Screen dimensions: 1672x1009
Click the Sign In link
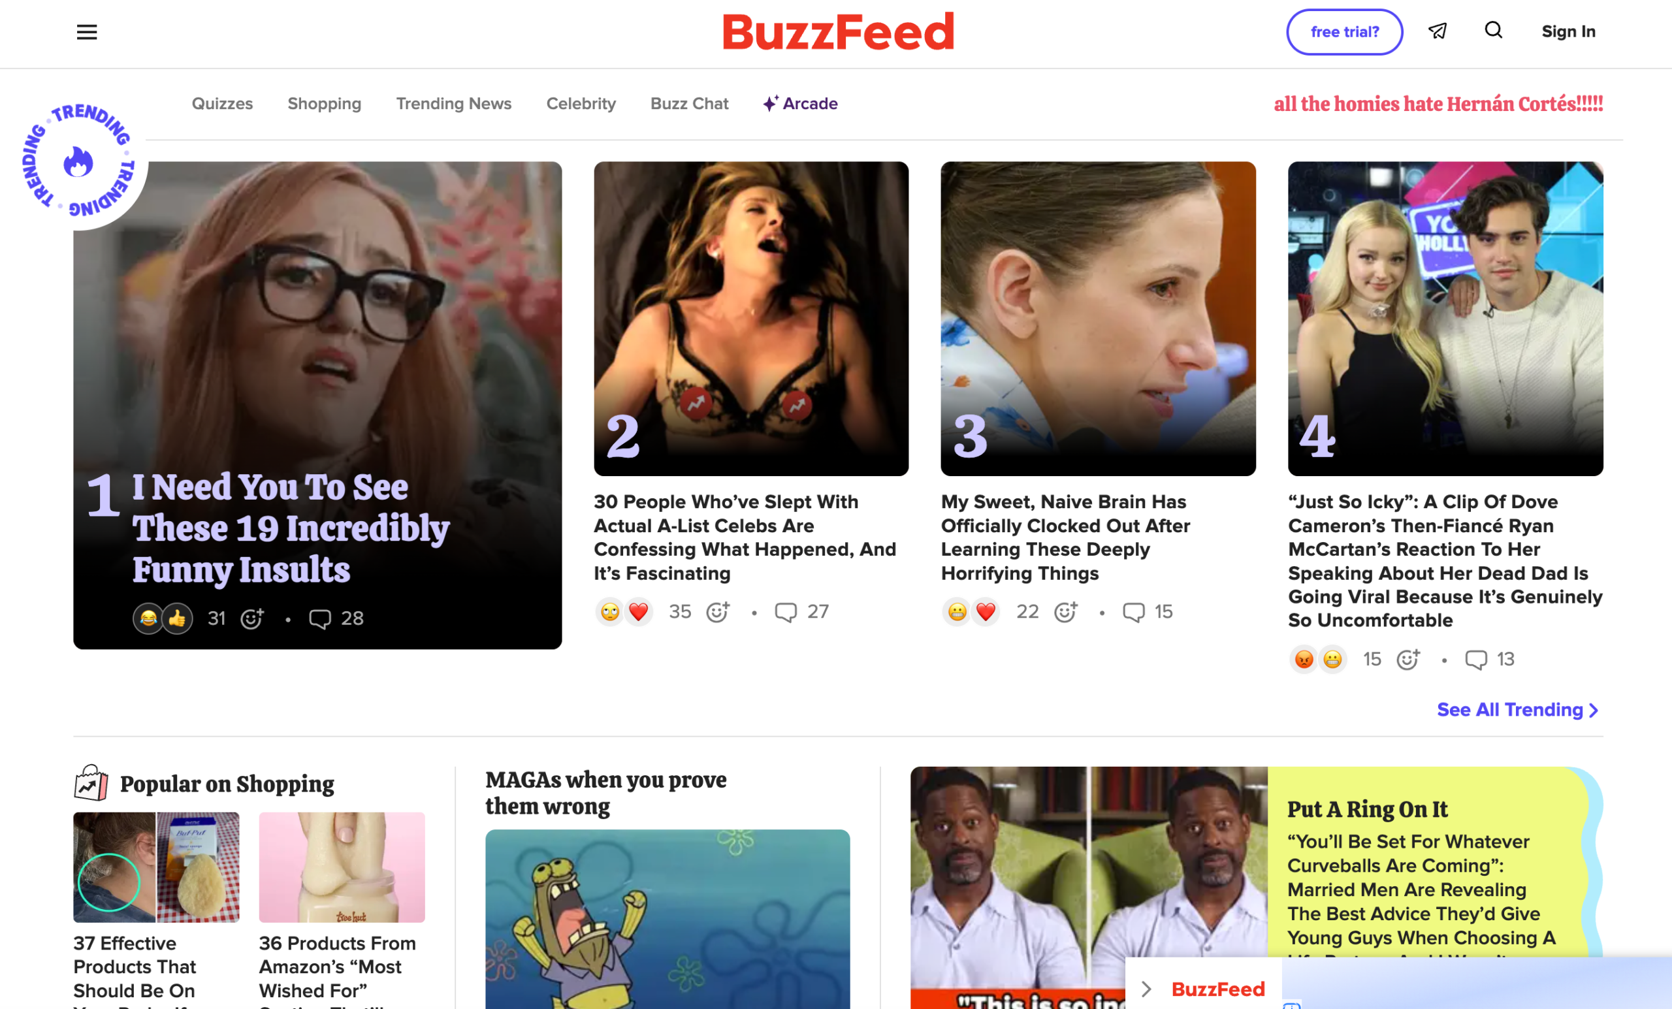[x=1568, y=32]
